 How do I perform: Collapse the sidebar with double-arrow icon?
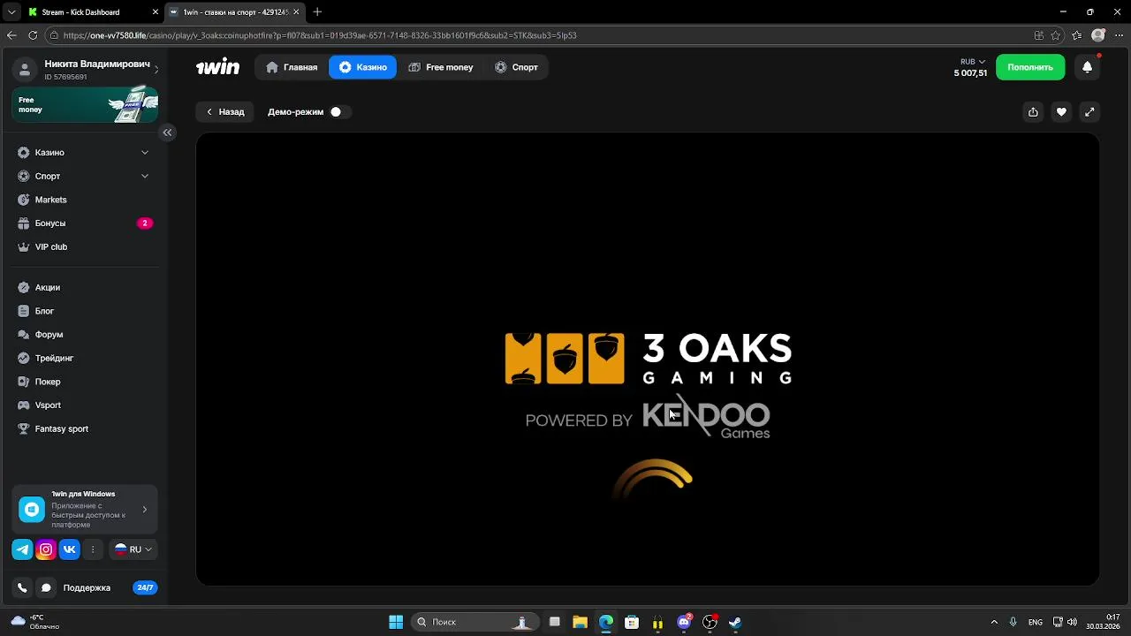167,132
